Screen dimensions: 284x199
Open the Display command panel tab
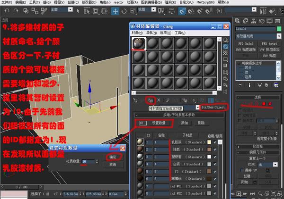click(269, 21)
